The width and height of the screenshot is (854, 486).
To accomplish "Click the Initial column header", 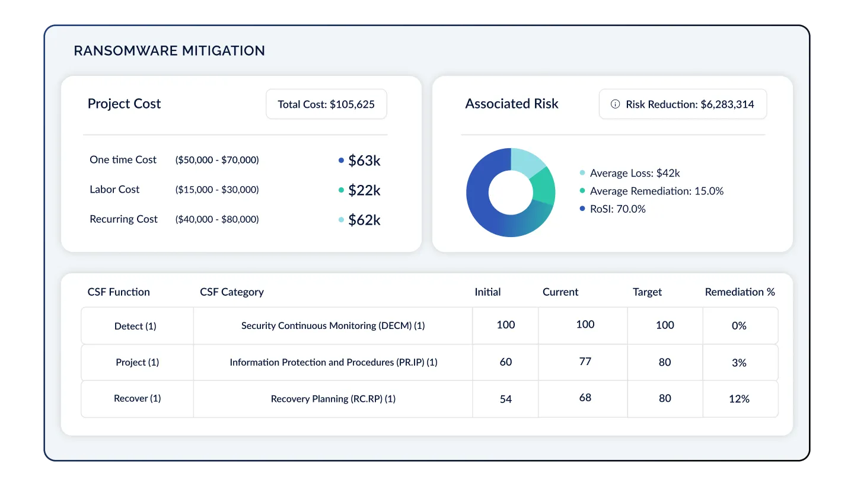I will [x=487, y=292].
